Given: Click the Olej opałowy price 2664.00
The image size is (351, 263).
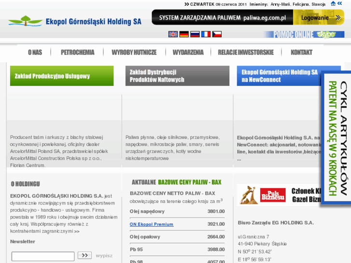Looking at the screenshot, I should click(x=216, y=237).
